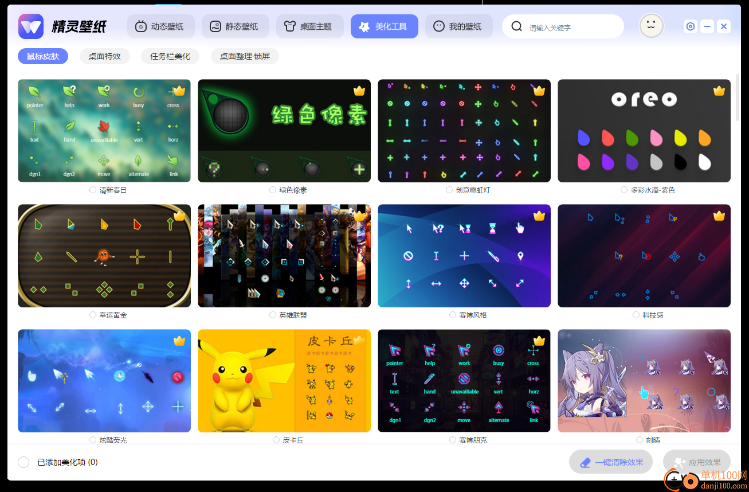Click the crown VIP badge on 绿色像素
The width and height of the screenshot is (749, 492).
[x=359, y=91]
